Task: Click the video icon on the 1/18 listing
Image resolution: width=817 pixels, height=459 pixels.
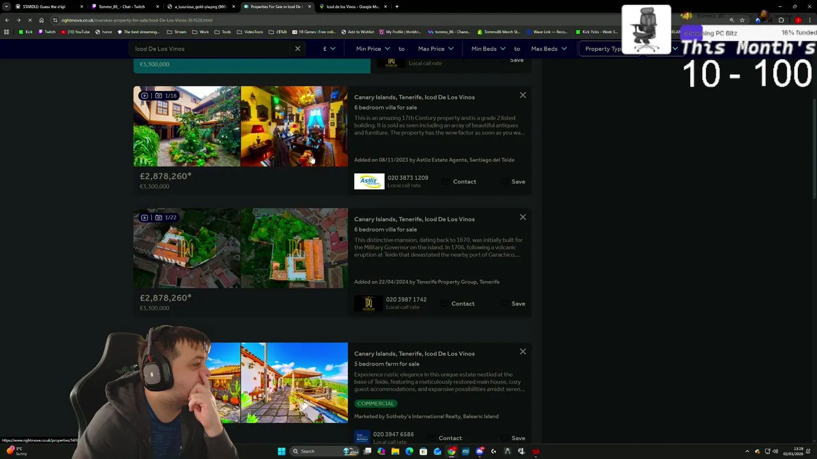Action: (x=144, y=96)
